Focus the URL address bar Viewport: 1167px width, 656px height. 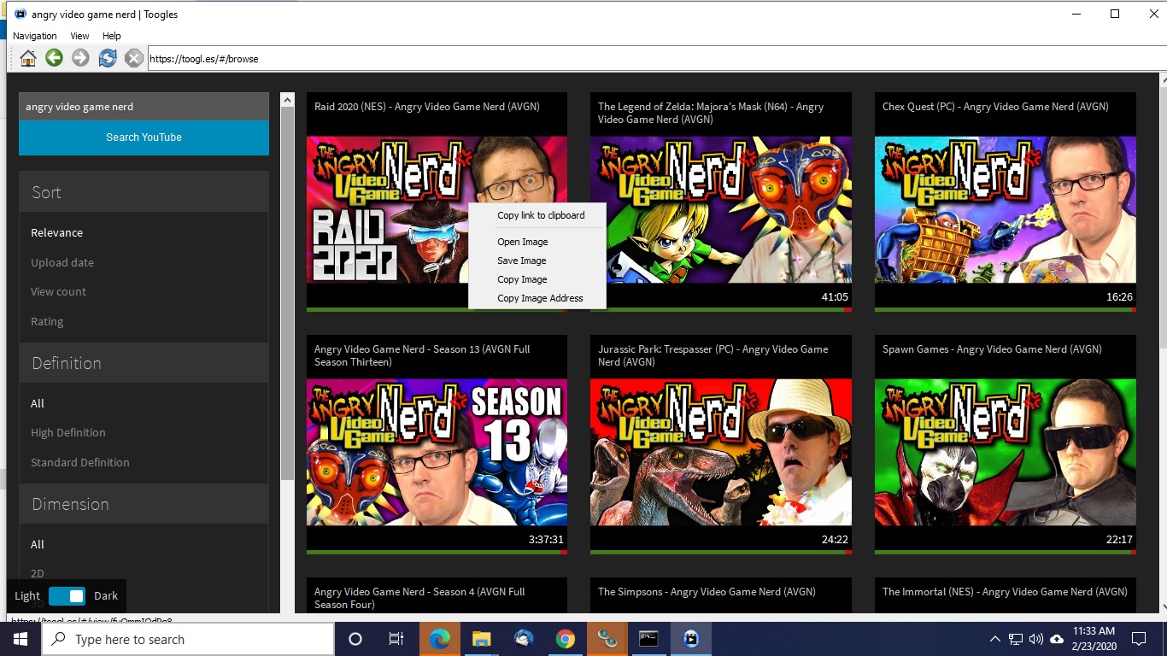pyautogui.click(x=656, y=59)
